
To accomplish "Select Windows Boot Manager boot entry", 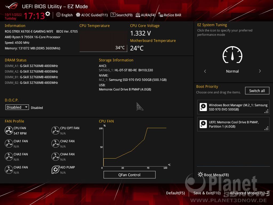I will click(233, 107).
